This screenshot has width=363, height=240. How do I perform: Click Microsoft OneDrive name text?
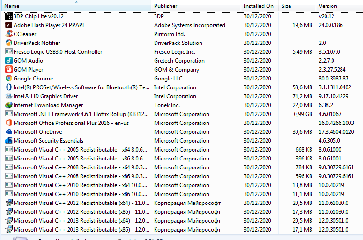coord(38,132)
